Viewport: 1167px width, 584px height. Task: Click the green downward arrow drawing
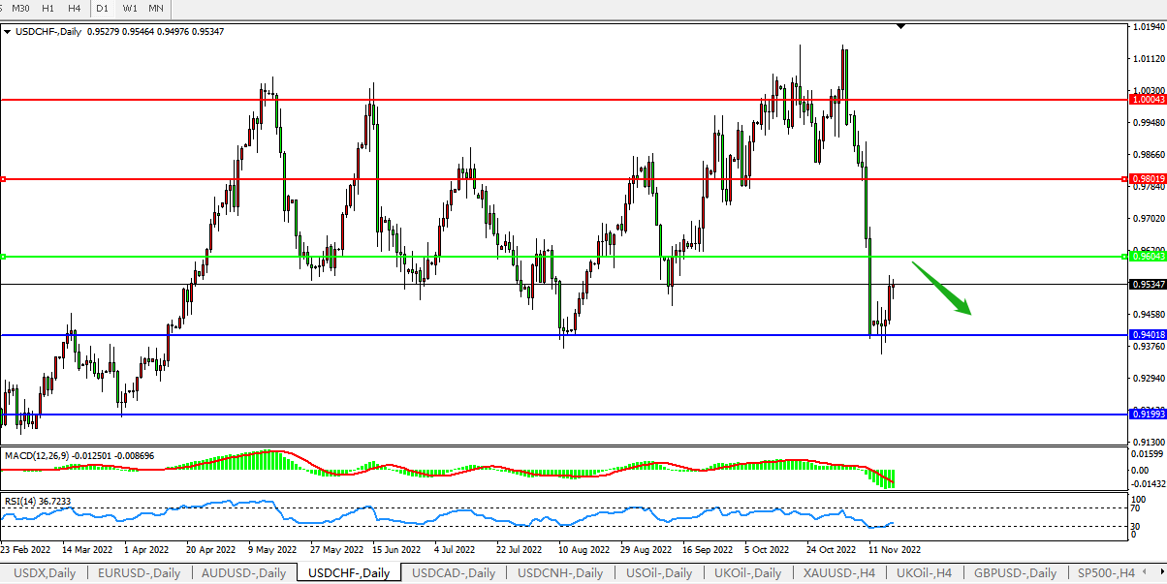click(941, 288)
